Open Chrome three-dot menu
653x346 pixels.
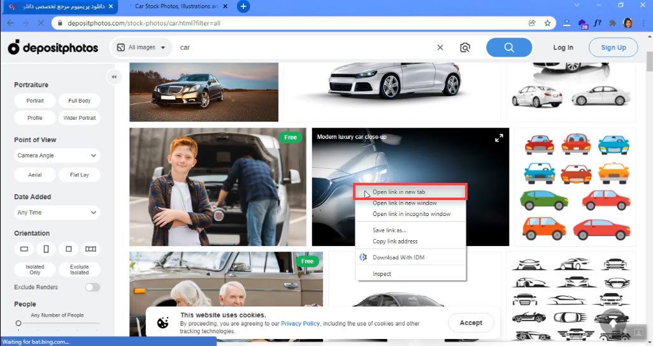click(643, 24)
